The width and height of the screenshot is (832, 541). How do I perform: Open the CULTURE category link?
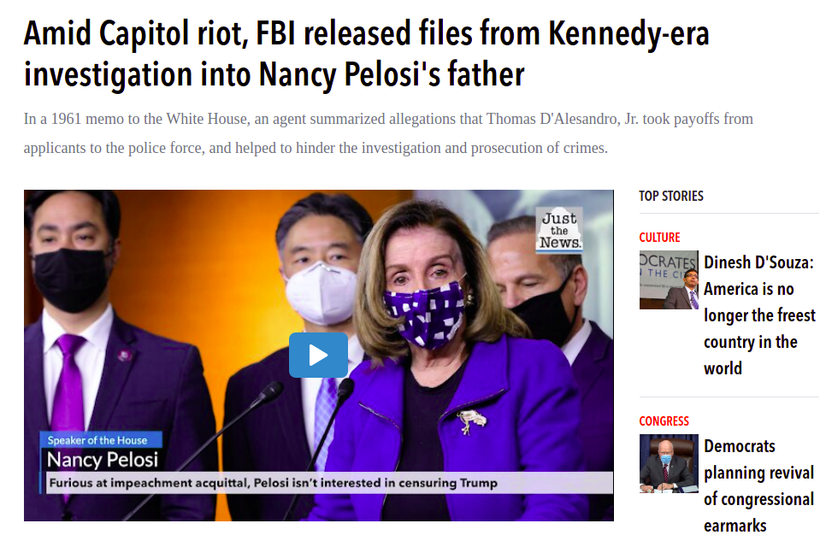tap(659, 237)
